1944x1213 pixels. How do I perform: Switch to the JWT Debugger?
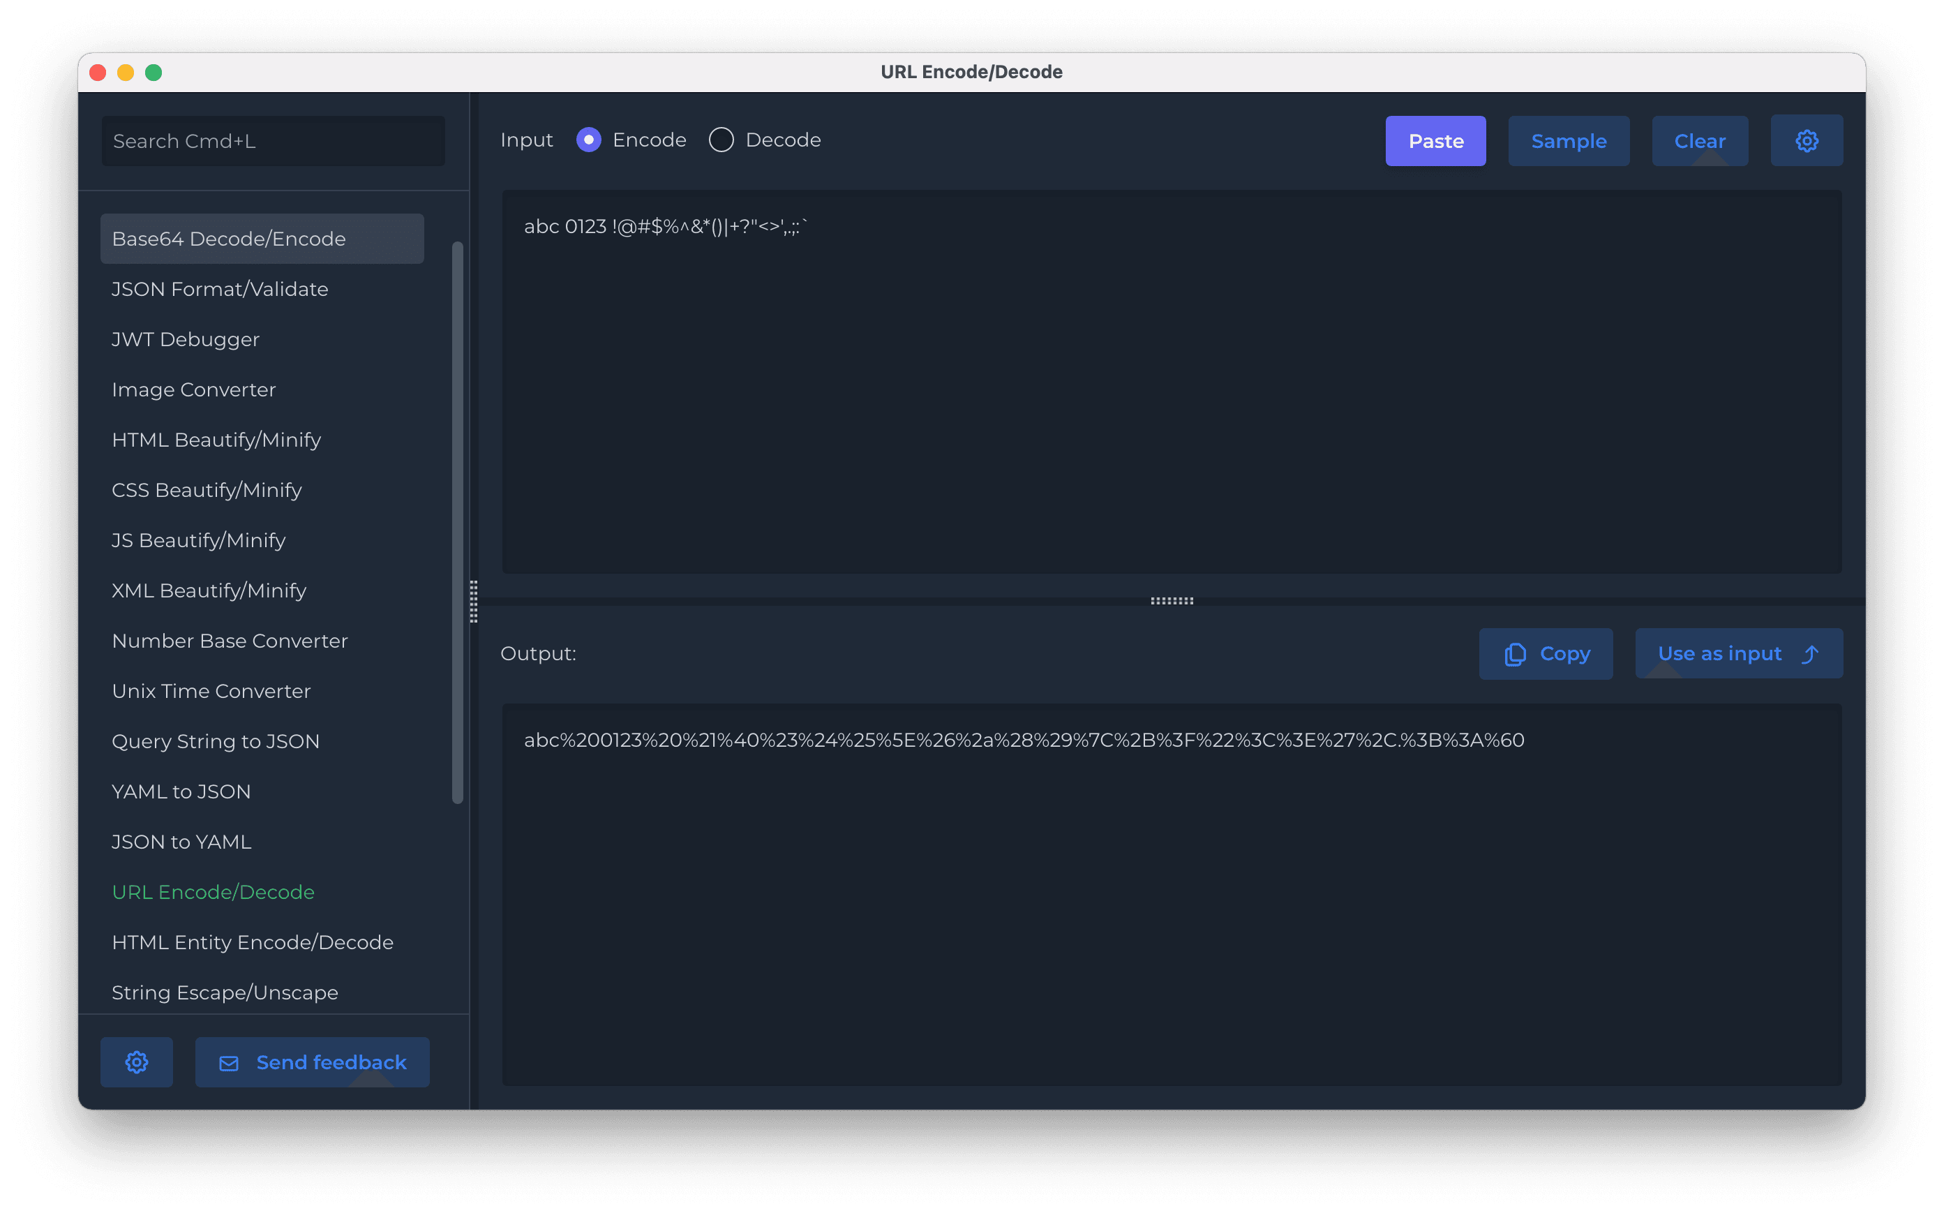pos(185,338)
